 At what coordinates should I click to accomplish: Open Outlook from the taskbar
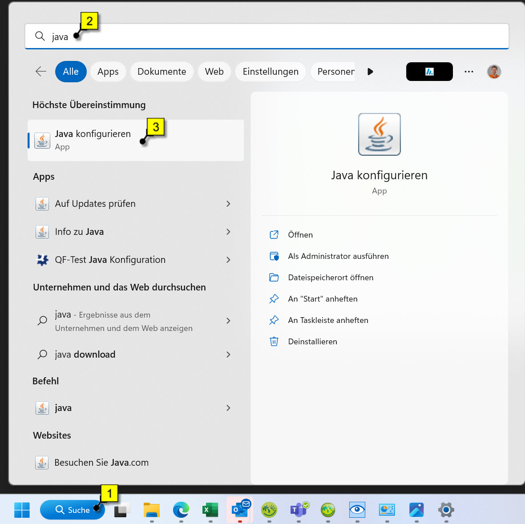coord(240,509)
